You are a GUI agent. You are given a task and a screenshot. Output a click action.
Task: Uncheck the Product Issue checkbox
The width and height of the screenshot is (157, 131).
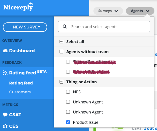[68, 122]
